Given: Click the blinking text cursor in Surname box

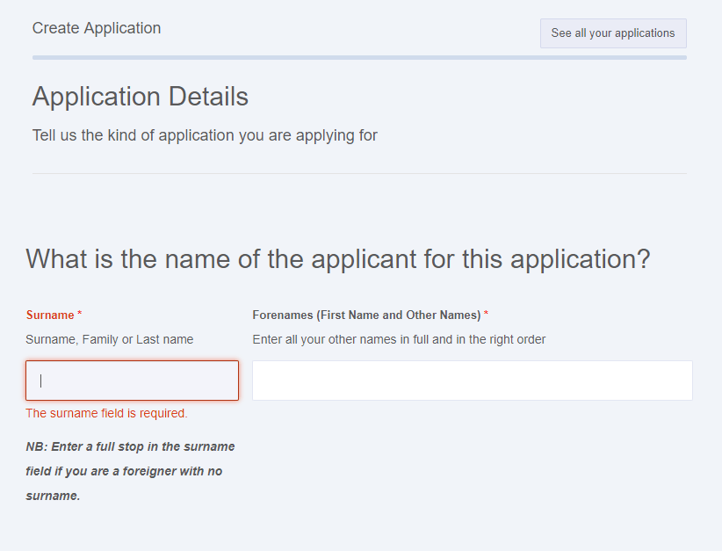Looking at the screenshot, I should coord(41,381).
